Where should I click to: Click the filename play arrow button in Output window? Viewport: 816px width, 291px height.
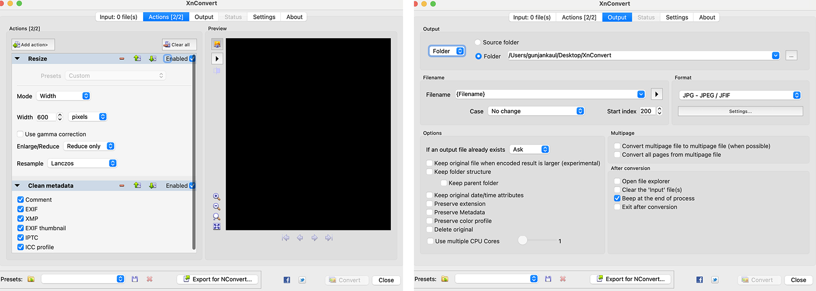pyautogui.click(x=657, y=94)
